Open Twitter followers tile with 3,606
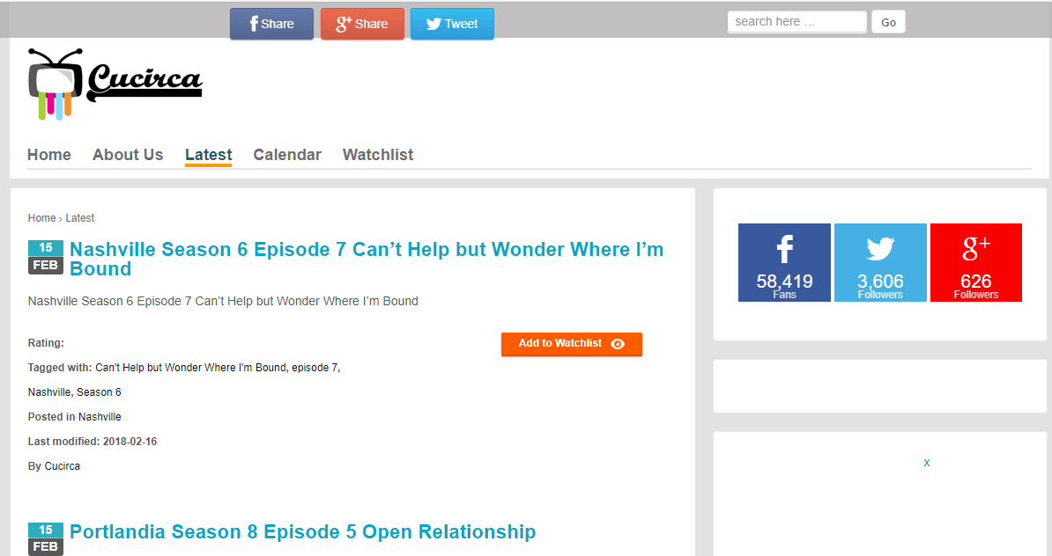1052x556 pixels. click(x=880, y=262)
